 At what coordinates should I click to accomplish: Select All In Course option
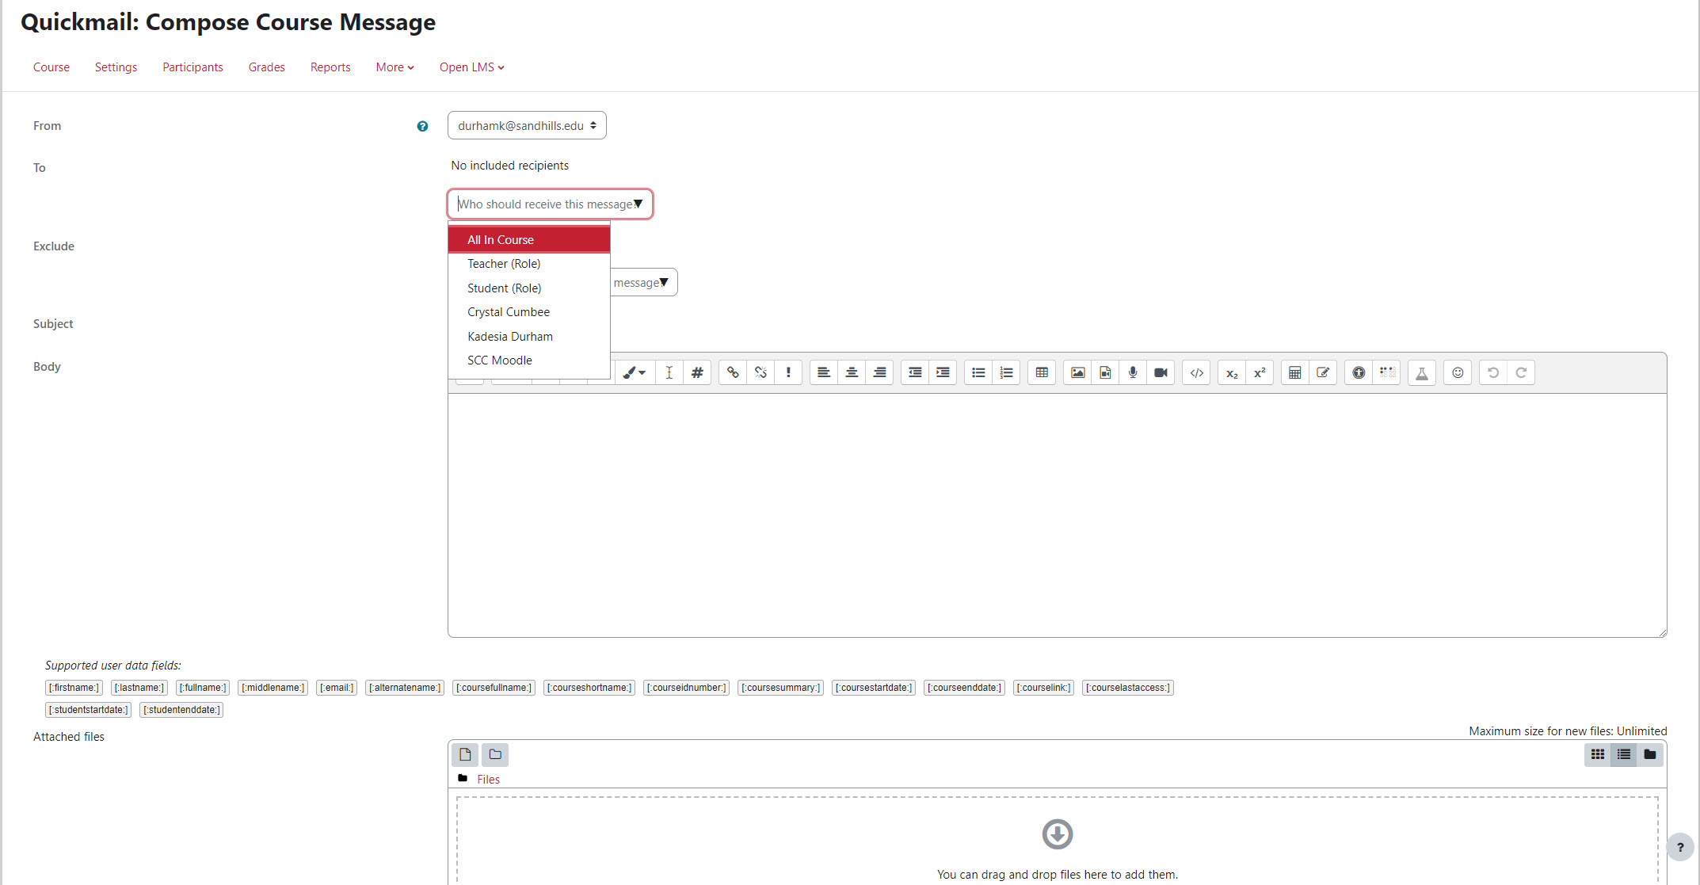coord(529,239)
